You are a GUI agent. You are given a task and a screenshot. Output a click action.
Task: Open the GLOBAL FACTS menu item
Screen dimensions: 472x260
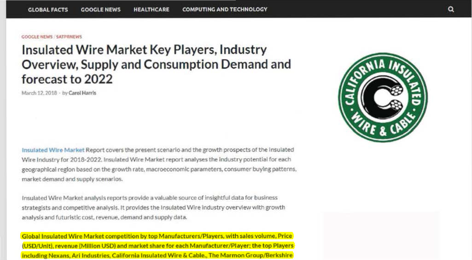48,10
